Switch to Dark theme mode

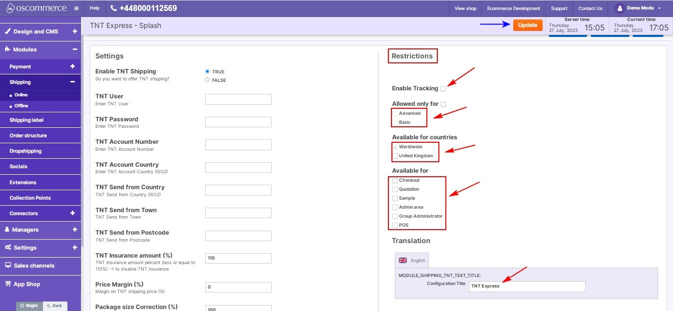[x=55, y=306]
